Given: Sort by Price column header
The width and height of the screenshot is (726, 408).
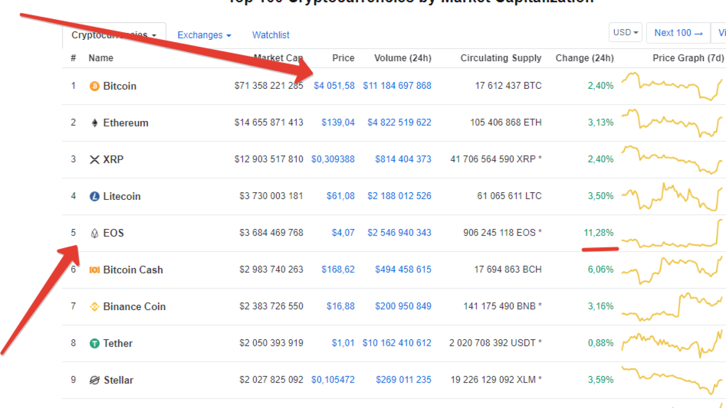Looking at the screenshot, I should (x=343, y=58).
